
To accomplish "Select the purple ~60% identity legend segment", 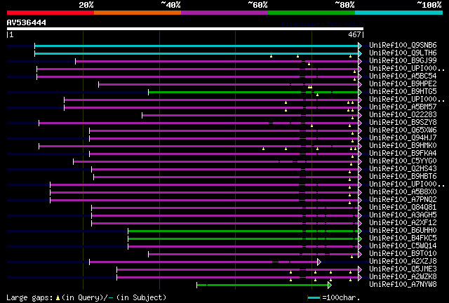I will (224, 13).
